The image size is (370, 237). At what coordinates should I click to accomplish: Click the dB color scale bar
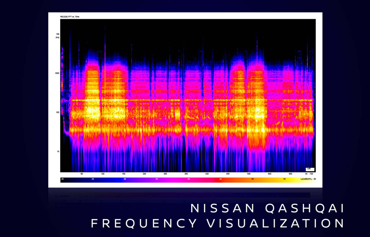pyautogui.click(x=188, y=180)
